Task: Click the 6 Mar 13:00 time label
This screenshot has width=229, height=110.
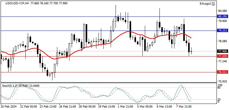Action: tap(165, 106)
